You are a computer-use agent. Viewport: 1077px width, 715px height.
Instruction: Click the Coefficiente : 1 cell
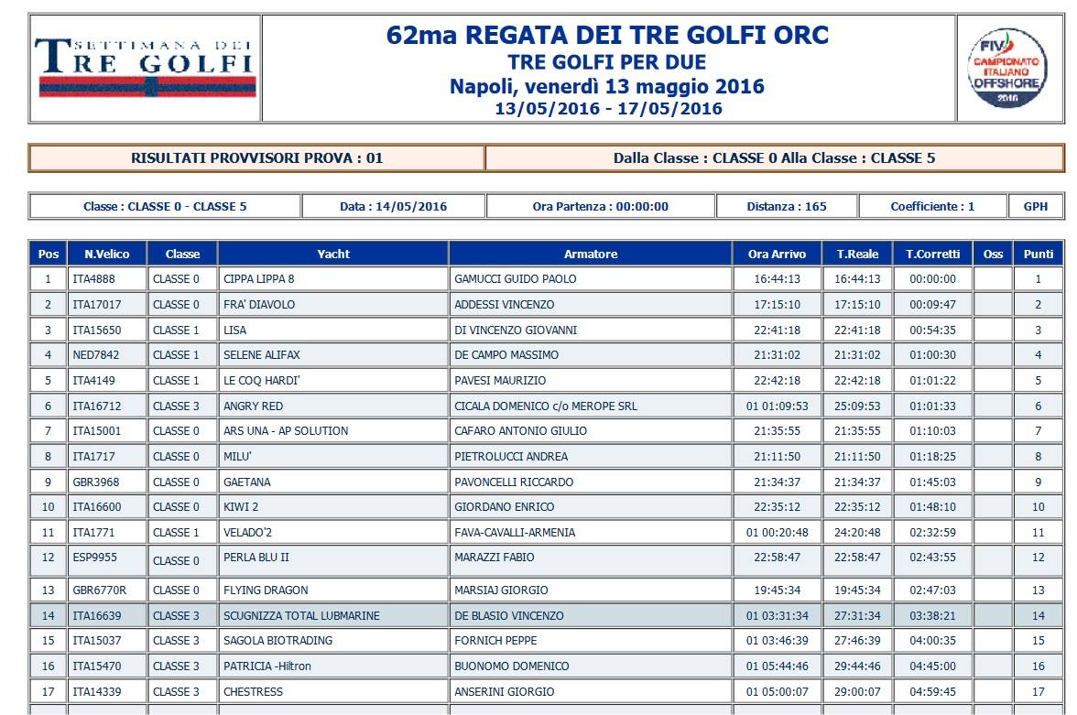(x=932, y=206)
